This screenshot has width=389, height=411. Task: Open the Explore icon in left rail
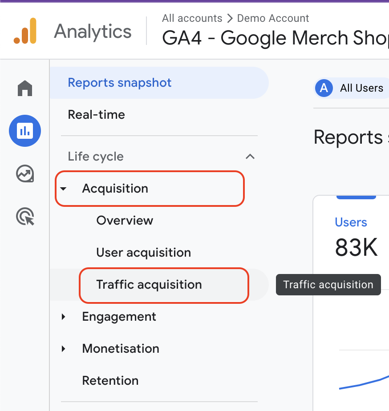click(x=25, y=173)
